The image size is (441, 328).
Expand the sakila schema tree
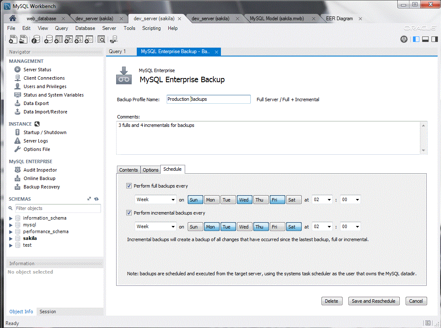11,238
